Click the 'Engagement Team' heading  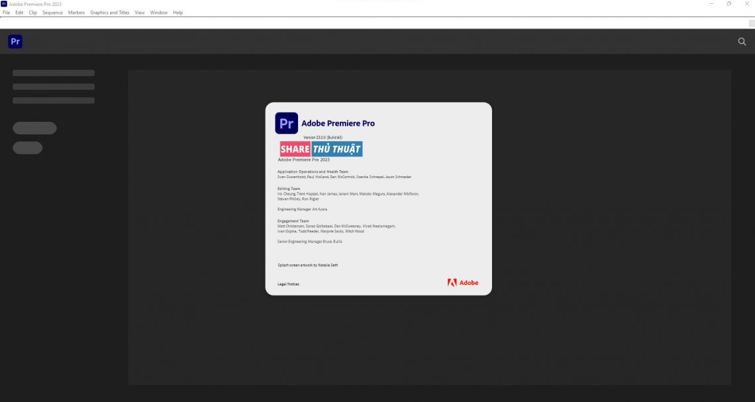[x=293, y=221]
